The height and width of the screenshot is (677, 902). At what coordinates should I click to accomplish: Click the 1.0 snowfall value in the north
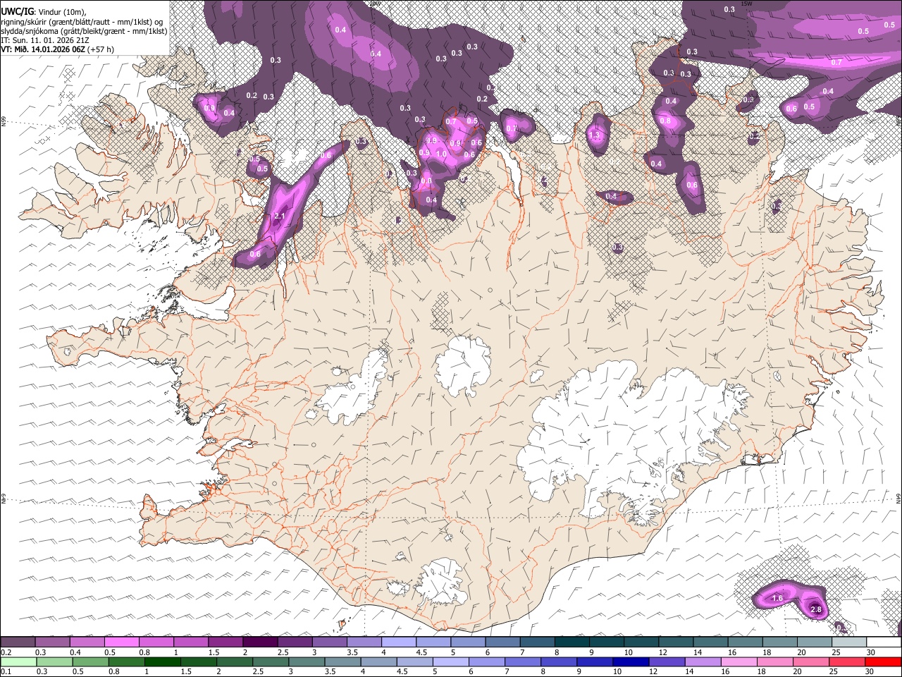pyautogui.click(x=442, y=154)
